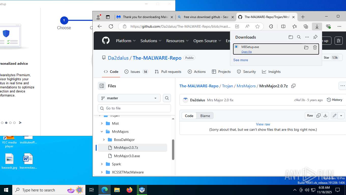Expand the Open Source menu
The height and width of the screenshot is (195, 346).
pos(207,41)
